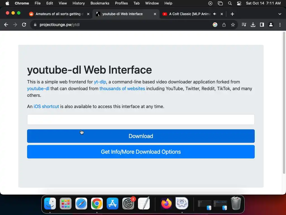Open the Bookmarks menu
Image resolution: width=286 pixels, height=215 pixels.
tap(100, 3)
